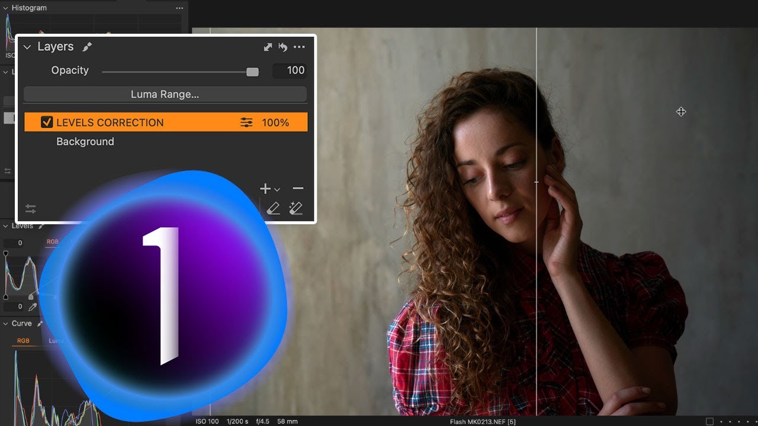Open the Histogram panel three-dot menu
Screen dimensions: 758x426
click(x=179, y=8)
